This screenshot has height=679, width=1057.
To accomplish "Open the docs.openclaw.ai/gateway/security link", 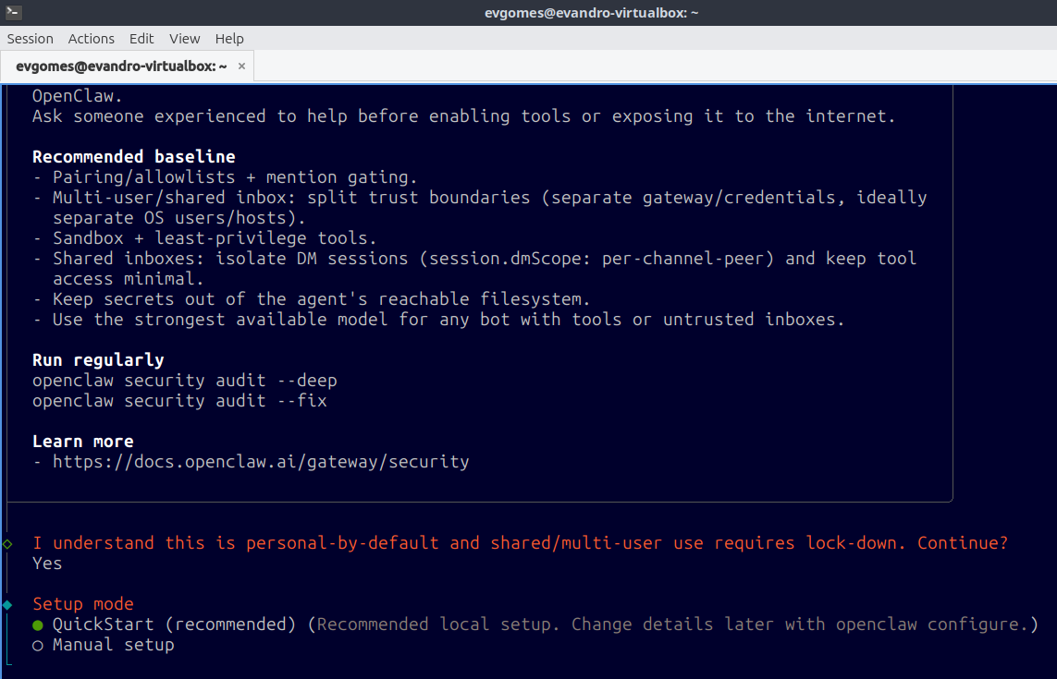I will (x=261, y=462).
